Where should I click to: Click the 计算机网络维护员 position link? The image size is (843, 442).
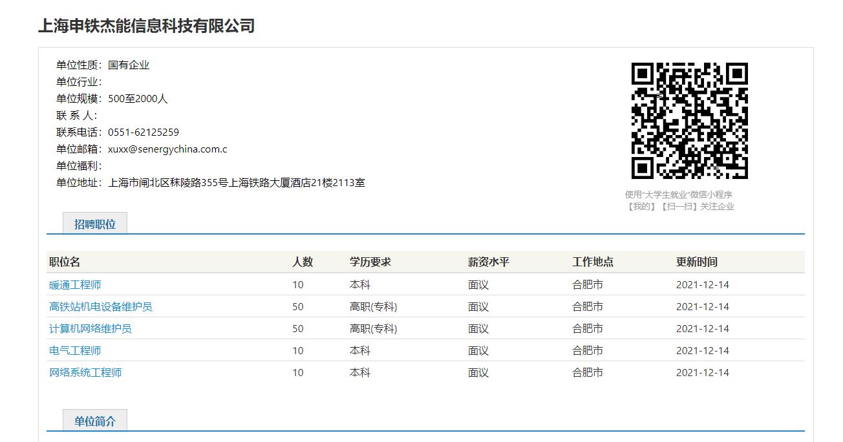pyautogui.click(x=91, y=329)
